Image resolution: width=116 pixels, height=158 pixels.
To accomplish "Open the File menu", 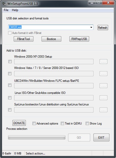I will [6, 10].
